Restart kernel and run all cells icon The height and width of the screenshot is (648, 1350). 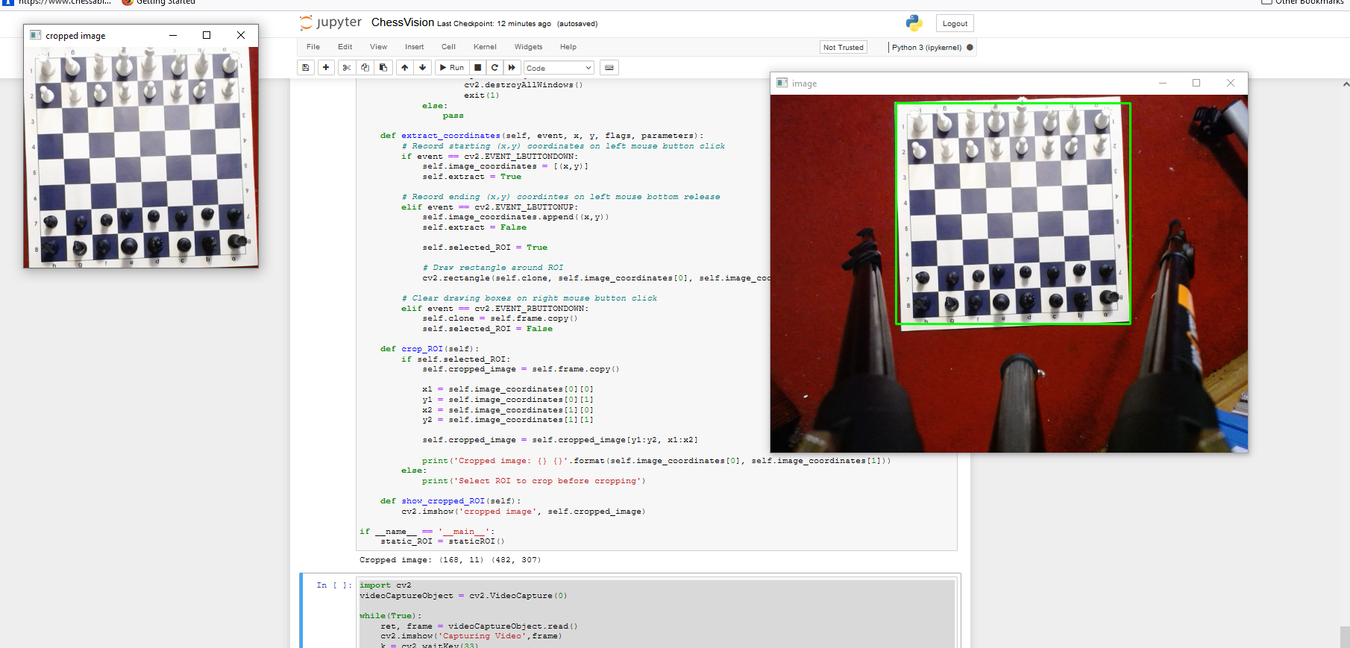(x=512, y=68)
